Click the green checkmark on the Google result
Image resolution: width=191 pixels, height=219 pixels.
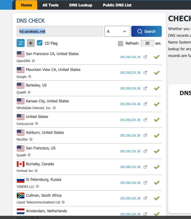[x=157, y=73]
